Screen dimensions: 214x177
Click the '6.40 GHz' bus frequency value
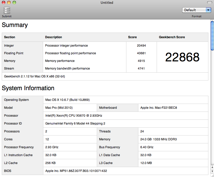click(147, 147)
